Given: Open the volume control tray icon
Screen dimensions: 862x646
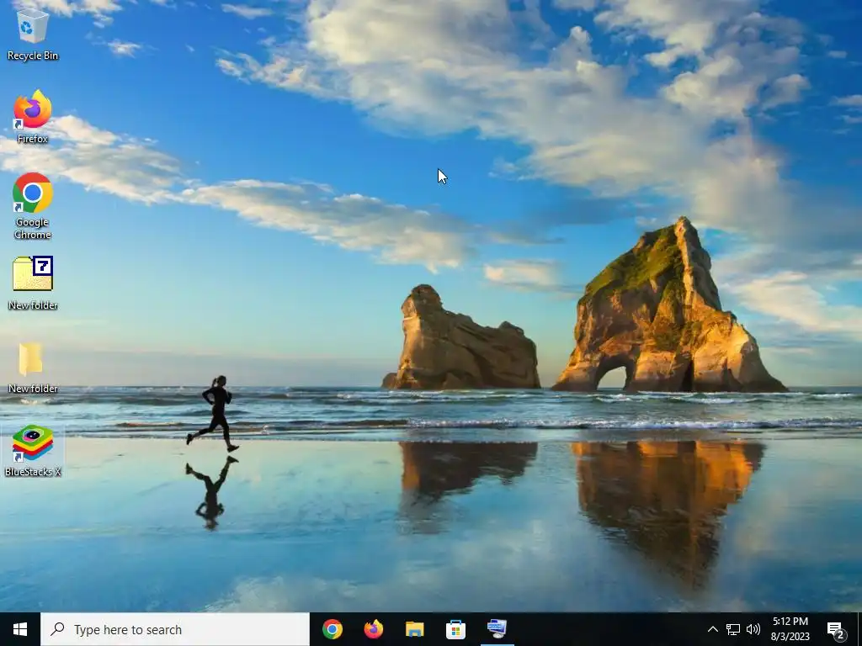Looking at the screenshot, I should (753, 629).
